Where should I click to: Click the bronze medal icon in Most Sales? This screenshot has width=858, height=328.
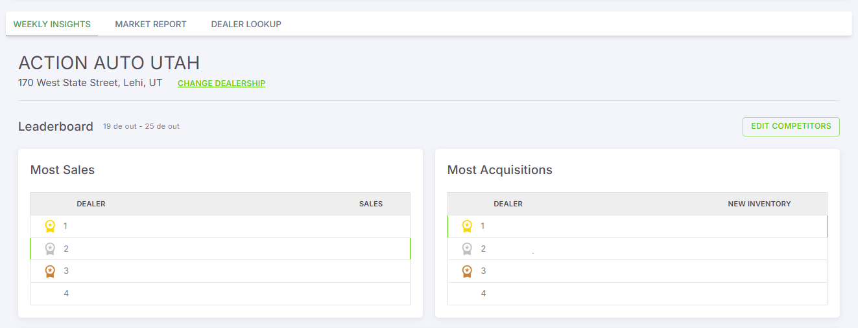pos(50,271)
